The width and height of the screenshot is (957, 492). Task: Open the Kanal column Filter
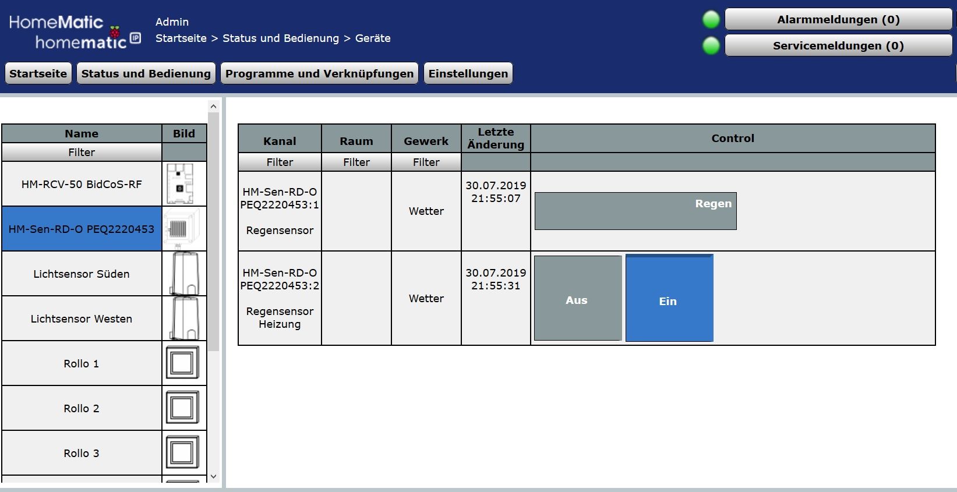click(280, 162)
